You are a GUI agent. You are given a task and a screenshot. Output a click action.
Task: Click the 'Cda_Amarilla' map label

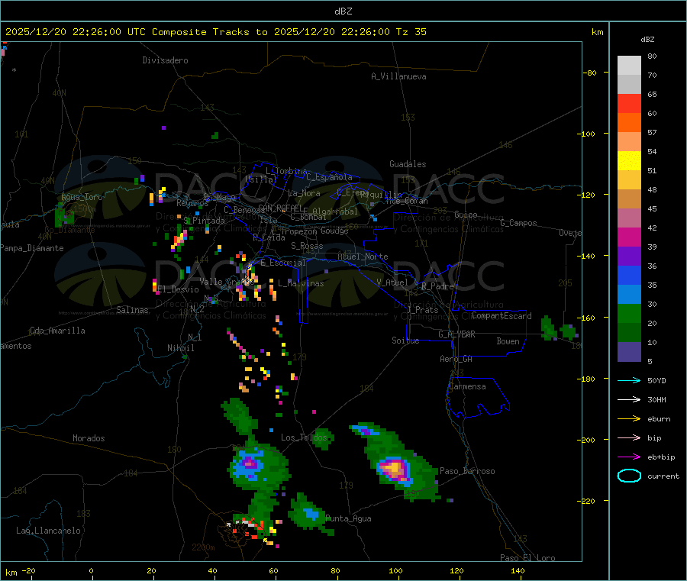[x=57, y=331]
